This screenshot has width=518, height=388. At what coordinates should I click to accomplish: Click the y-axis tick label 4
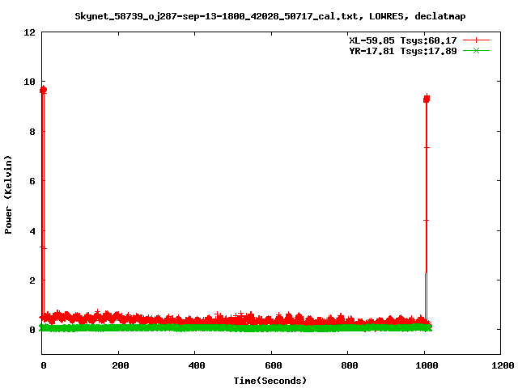coord(32,231)
